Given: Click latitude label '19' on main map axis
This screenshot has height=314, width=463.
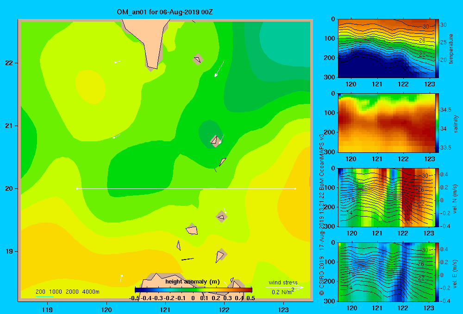Looking at the screenshot, I should (x=9, y=251).
